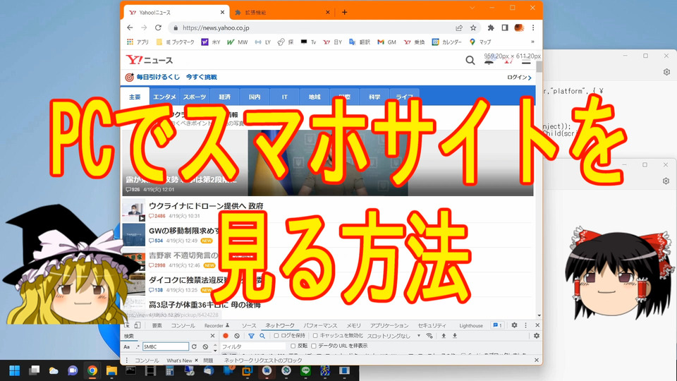This screenshot has width=677, height=381.
Task: Close the DevTools search pane
Action: tap(212, 336)
